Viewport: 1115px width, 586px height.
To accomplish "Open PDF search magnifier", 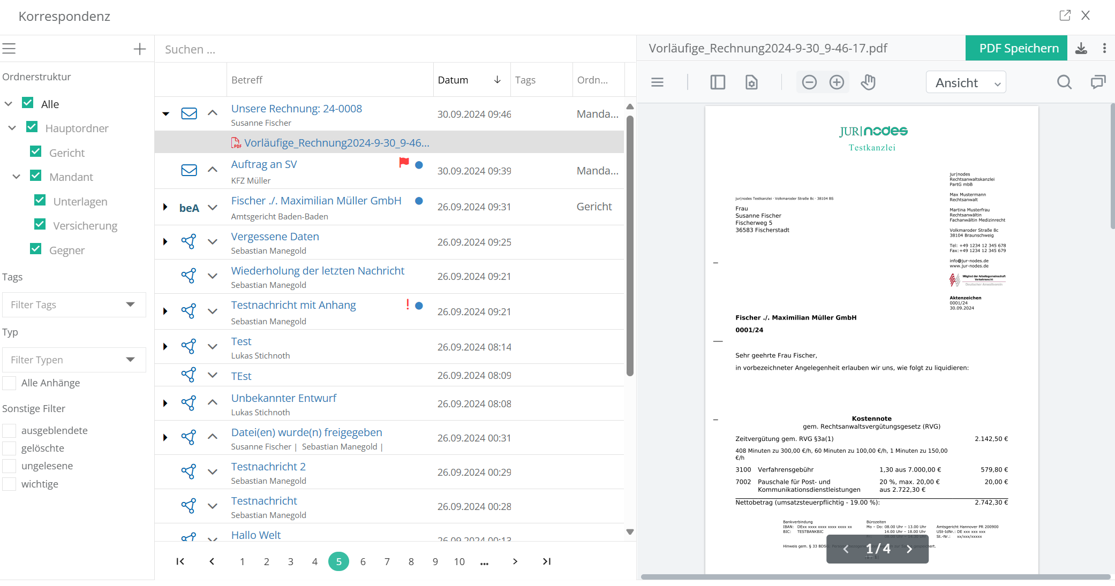I will tap(1064, 82).
